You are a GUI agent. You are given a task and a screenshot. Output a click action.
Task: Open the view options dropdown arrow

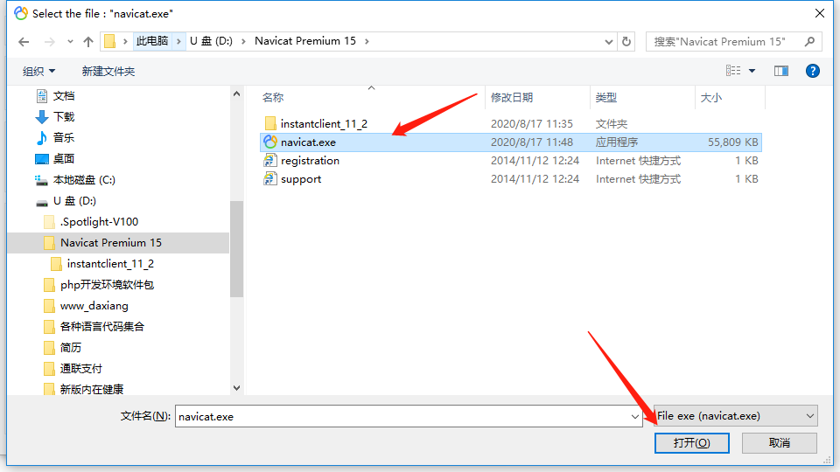[x=752, y=71]
